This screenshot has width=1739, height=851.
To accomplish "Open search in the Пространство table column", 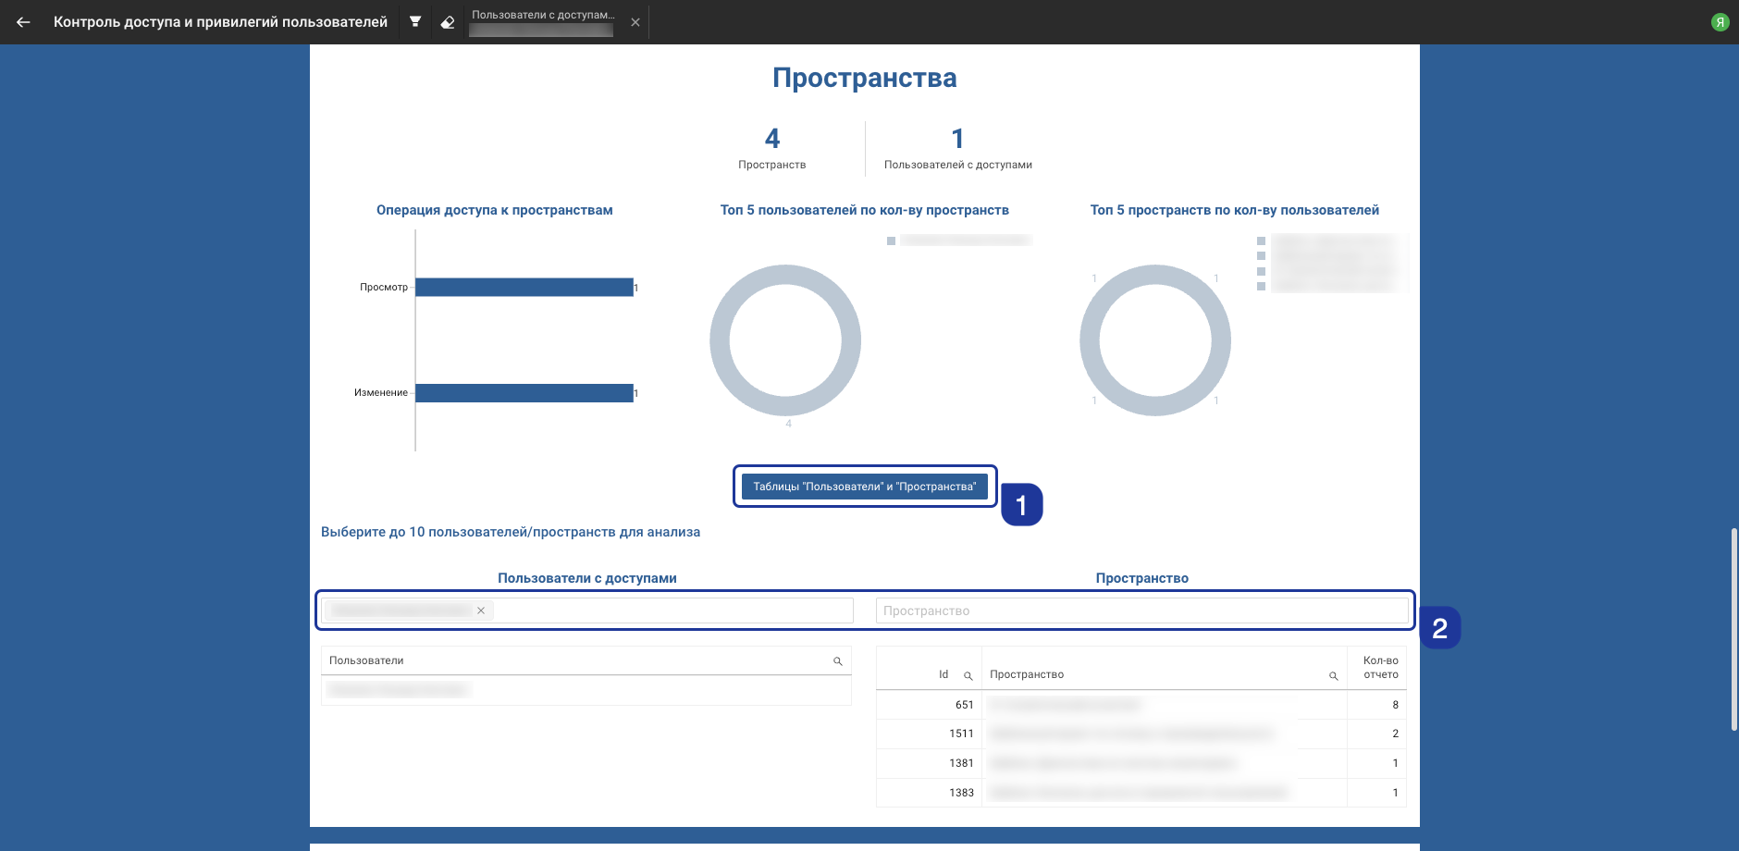I will pos(1333,676).
